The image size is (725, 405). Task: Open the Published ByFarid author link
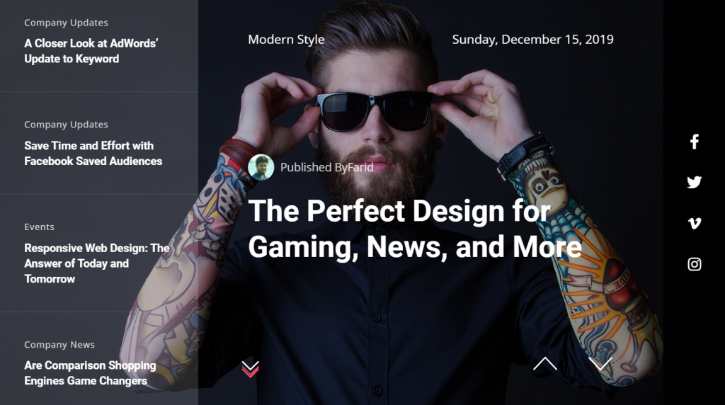(x=326, y=167)
